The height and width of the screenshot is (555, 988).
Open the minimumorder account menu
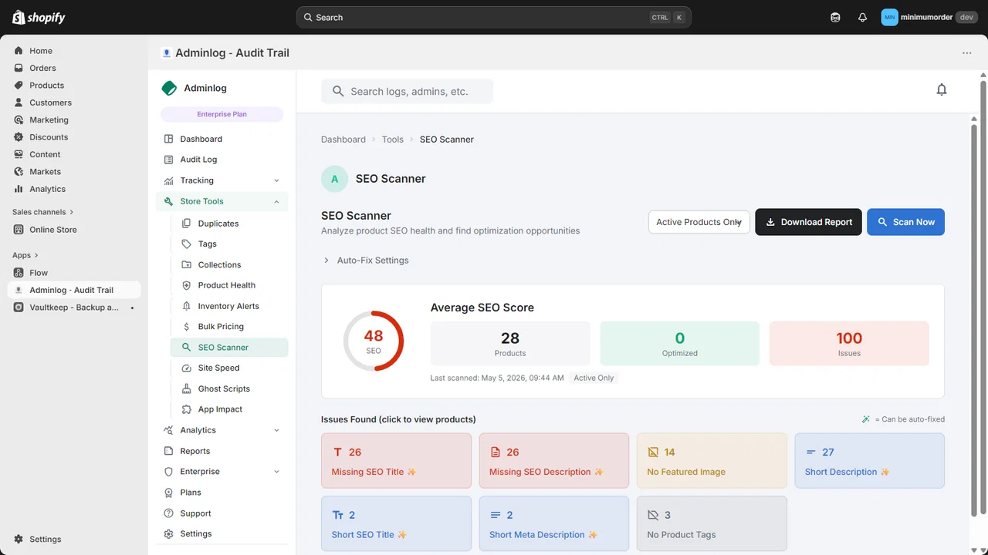[929, 17]
